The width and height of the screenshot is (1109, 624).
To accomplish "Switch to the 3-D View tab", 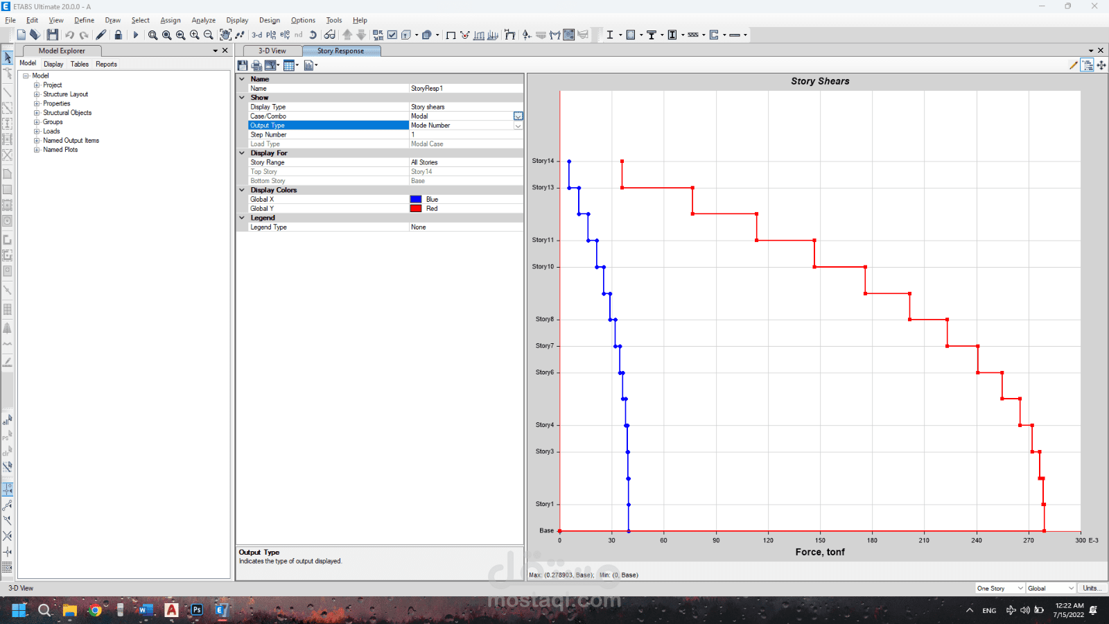I will pyautogui.click(x=272, y=51).
